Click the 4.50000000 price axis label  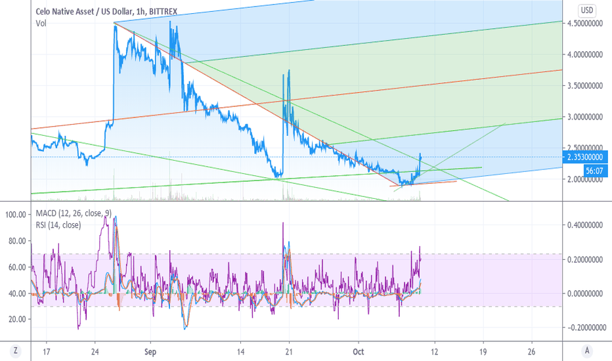585,23
